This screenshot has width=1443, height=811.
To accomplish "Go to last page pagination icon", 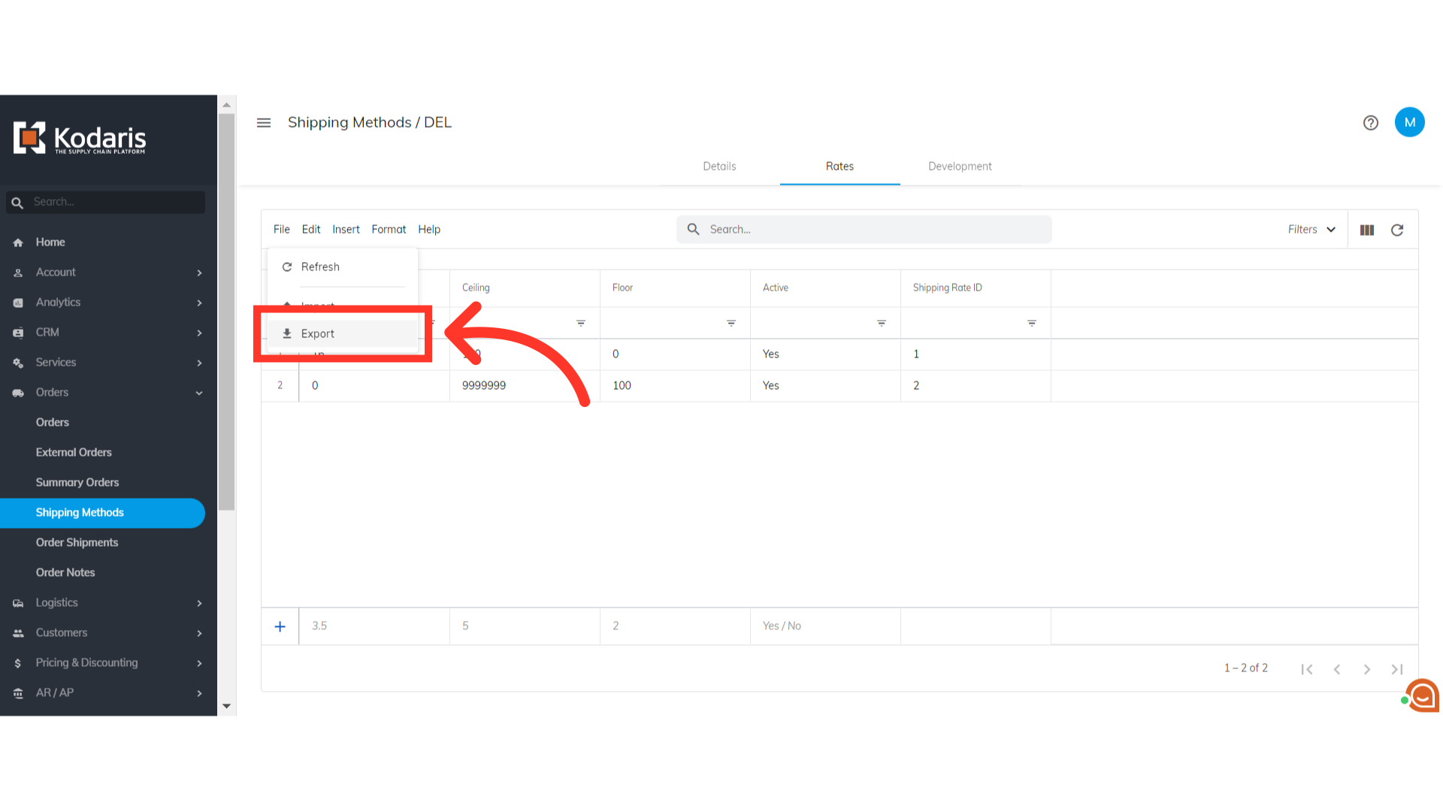I will click(1396, 669).
